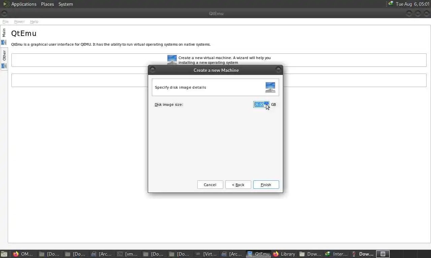Switch to the Main vertical tab
This screenshot has width=431, height=258.
(4, 37)
